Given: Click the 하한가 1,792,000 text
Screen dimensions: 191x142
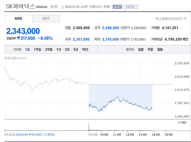Looking at the screenshot, I should (133, 39).
